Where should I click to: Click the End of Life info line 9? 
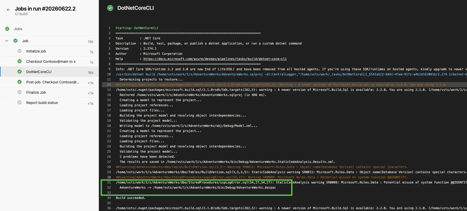tap(291, 69)
